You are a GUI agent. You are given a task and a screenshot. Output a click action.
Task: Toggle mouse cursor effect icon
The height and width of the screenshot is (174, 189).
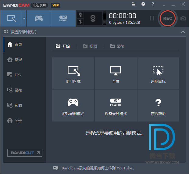(80, 15)
